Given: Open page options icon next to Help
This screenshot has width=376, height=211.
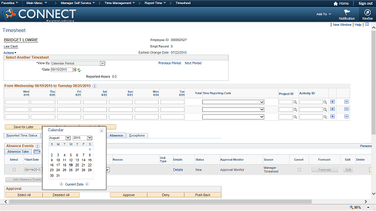Looking at the screenshot, I should [x=367, y=25].
